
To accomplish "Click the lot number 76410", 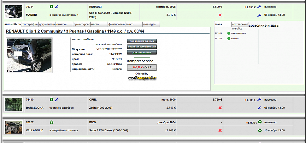I will click(30, 100).
